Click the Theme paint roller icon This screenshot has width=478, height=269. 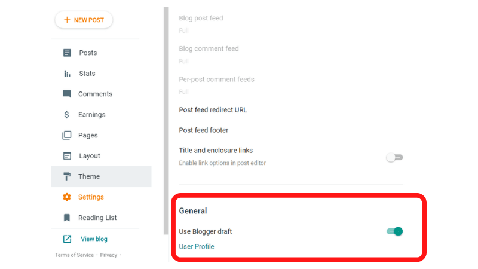[67, 176]
